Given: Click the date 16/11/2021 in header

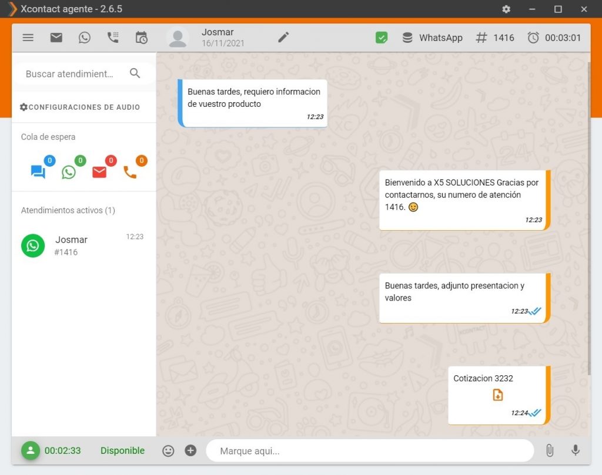Looking at the screenshot, I should click(223, 43).
